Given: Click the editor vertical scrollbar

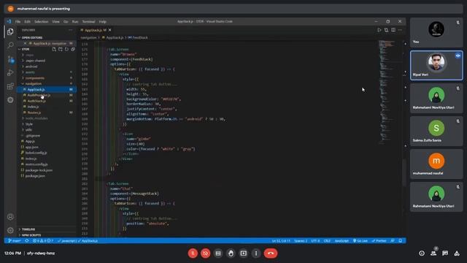Looking at the screenshot, I should [404, 173].
